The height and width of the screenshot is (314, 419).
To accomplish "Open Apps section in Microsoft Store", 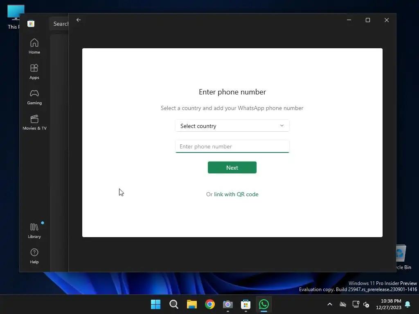I will 34,72.
